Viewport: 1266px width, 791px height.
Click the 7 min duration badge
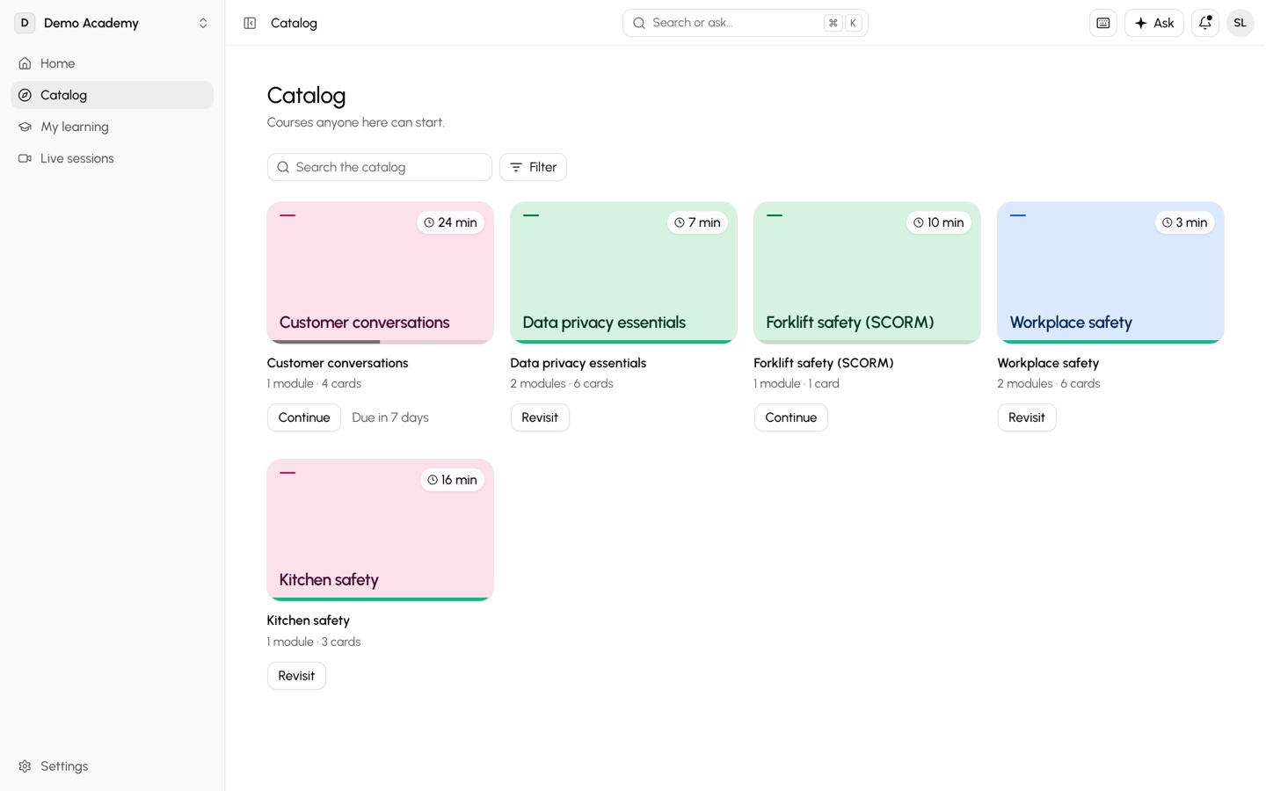pos(697,222)
